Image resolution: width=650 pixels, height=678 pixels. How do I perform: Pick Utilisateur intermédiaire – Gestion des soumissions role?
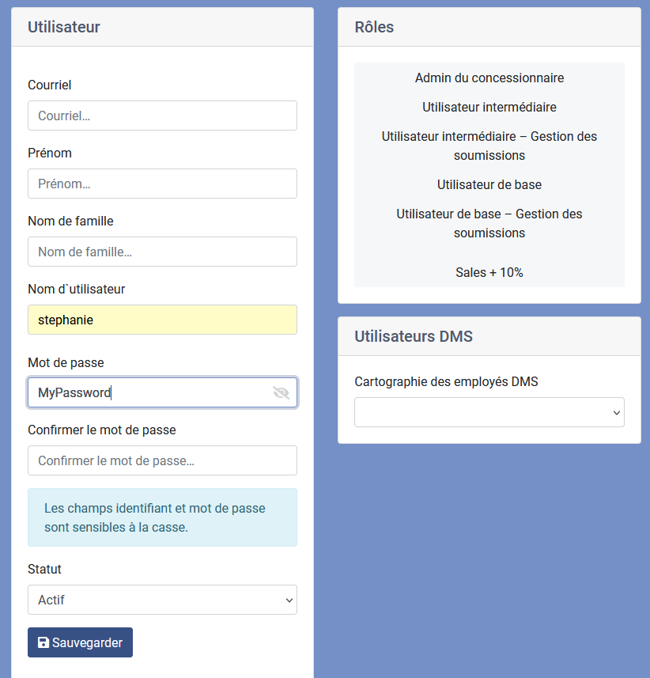coord(489,146)
